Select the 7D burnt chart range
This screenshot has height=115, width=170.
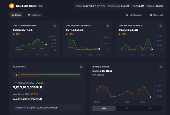point(127,108)
